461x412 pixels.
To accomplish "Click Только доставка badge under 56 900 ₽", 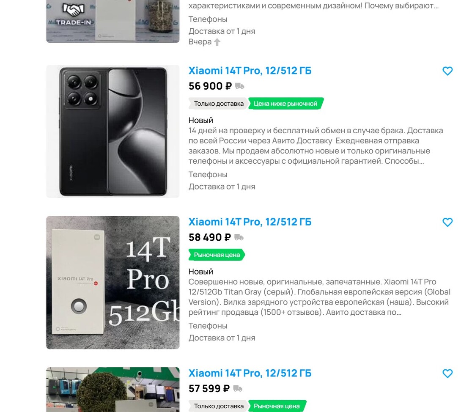I will click(219, 104).
